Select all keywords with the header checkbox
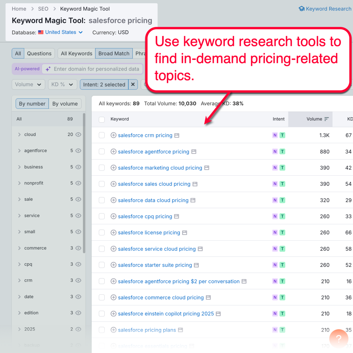The image size is (353, 353). 101,119
